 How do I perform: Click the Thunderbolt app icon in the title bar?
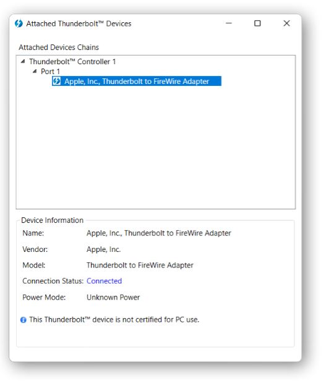(x=19, y=23)
